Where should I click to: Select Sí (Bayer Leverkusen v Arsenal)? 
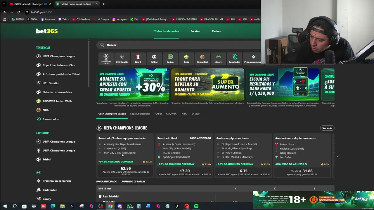(239, 144)
